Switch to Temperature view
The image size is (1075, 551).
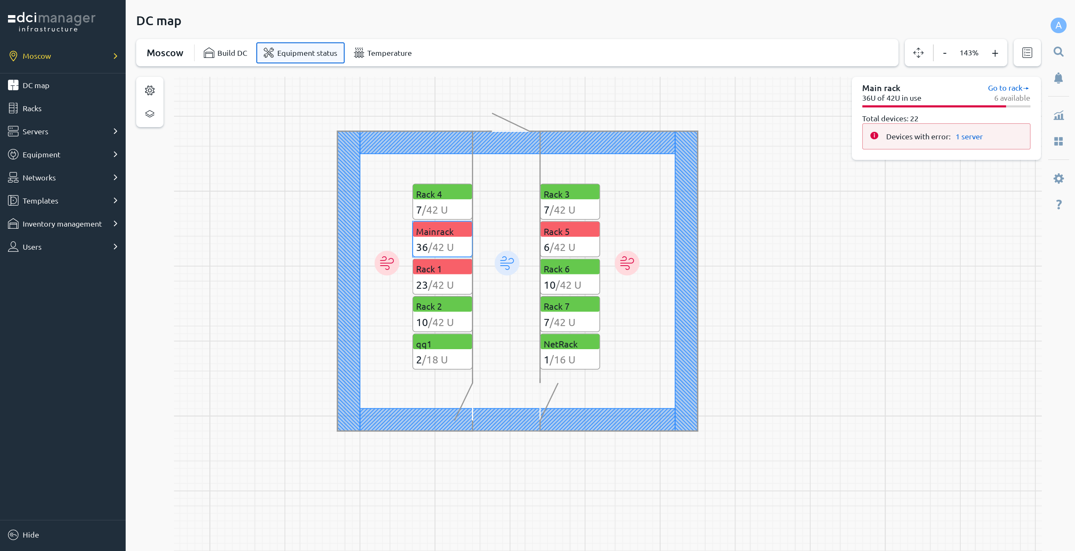pyautogui.click(x=382, y=53)
